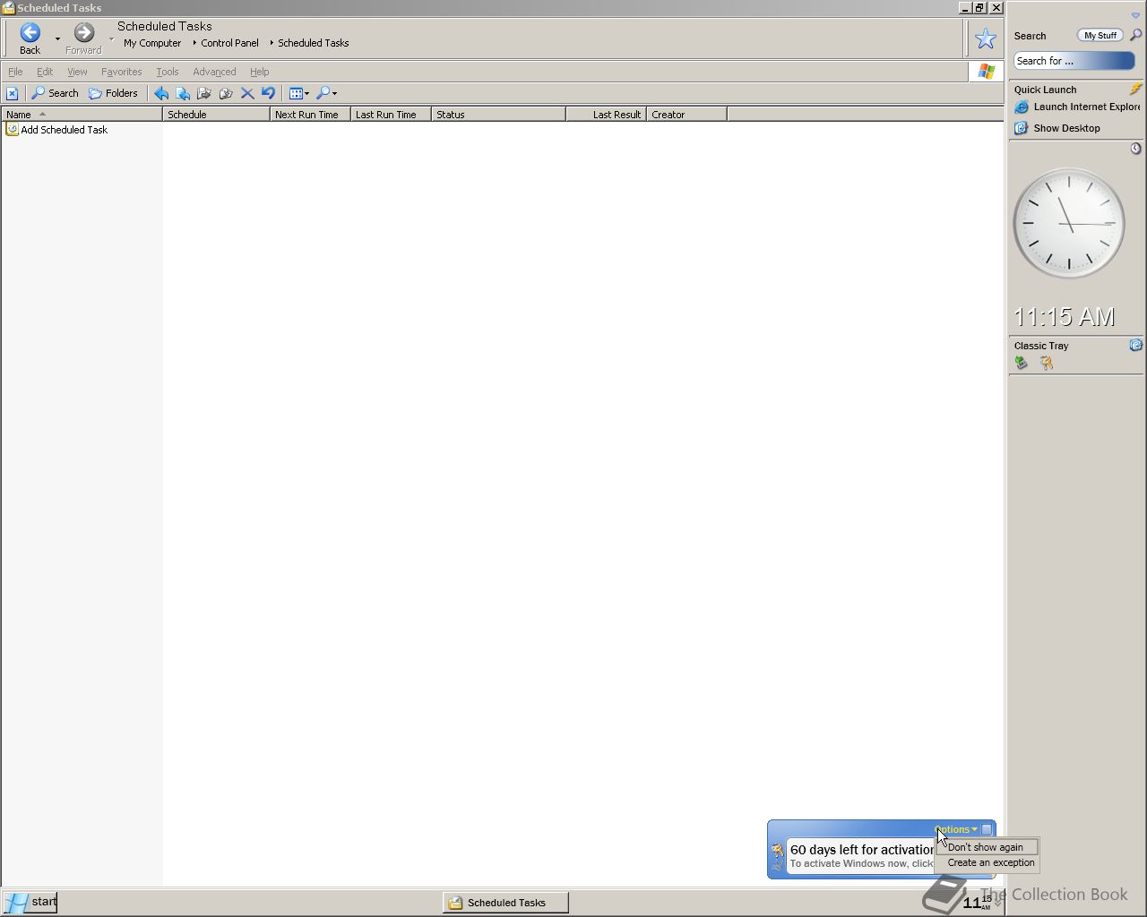Open the View menu
This screenshot has width=1147, height=917.
point(77,72)
